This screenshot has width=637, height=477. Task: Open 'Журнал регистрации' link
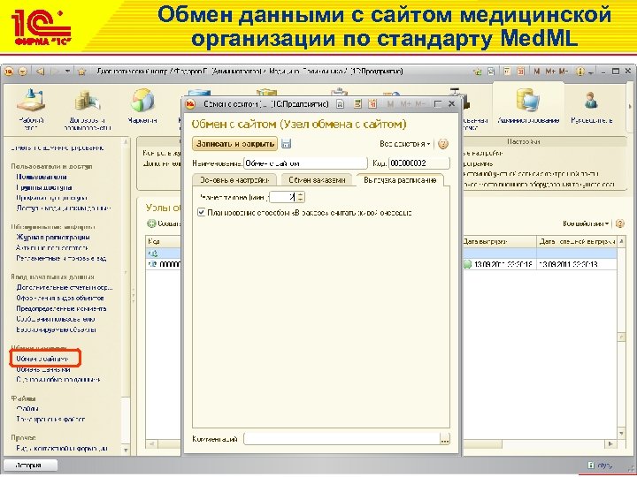click(53, 238)
